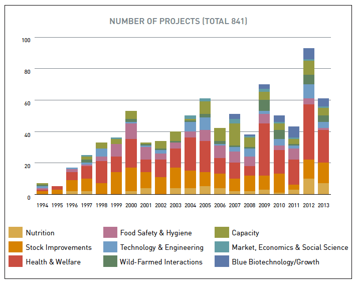The width and height of the screenshot is (357, 284).
Task: Click the 1994 x-axis year label
Action: pos(42,205)
